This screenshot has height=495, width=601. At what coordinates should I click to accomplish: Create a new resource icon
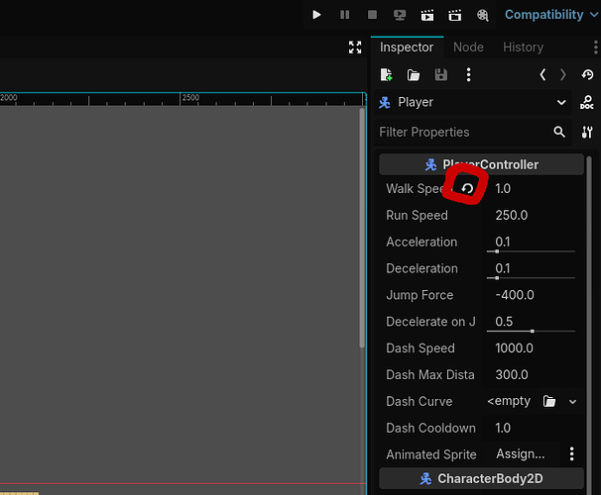pyautogui.click(x=386, y=74)
